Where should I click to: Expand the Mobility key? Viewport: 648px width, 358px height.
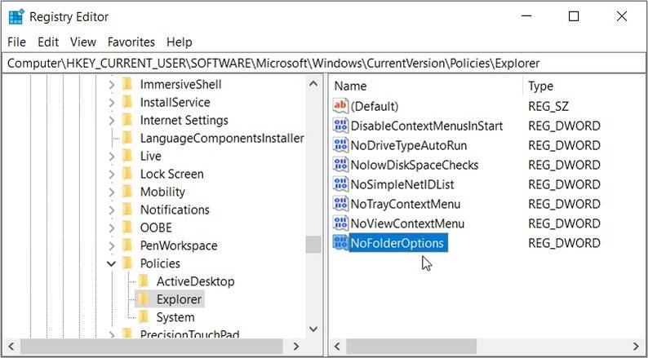point(112,192)
